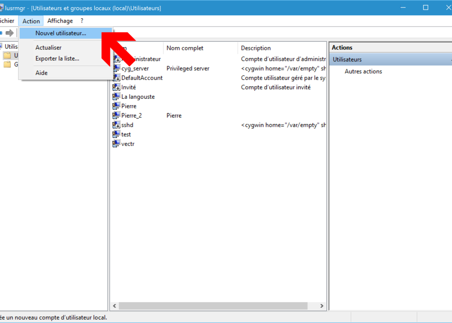Select the DefaultAccount user icon
The image size is (452, 323).
[116, 78]
